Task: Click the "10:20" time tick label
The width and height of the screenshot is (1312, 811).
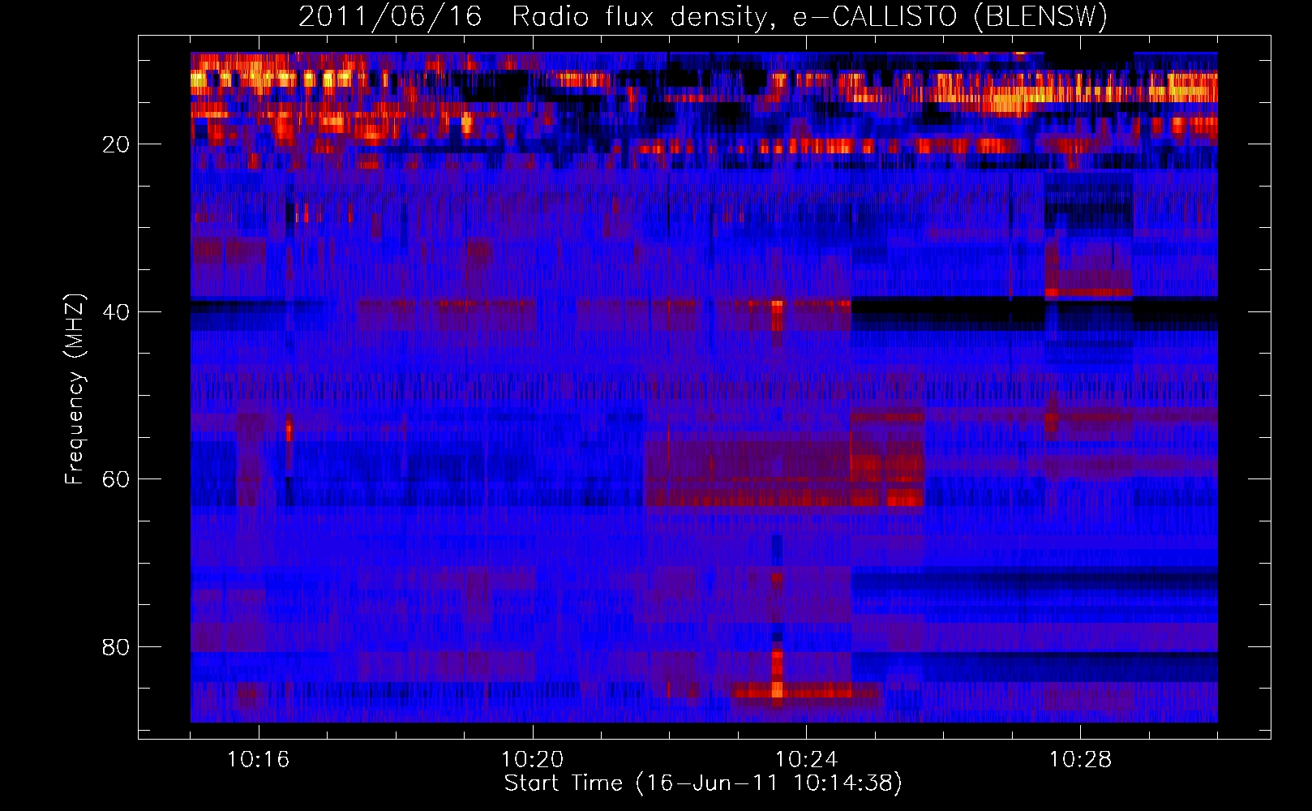Action: click(x=533, y=760)
